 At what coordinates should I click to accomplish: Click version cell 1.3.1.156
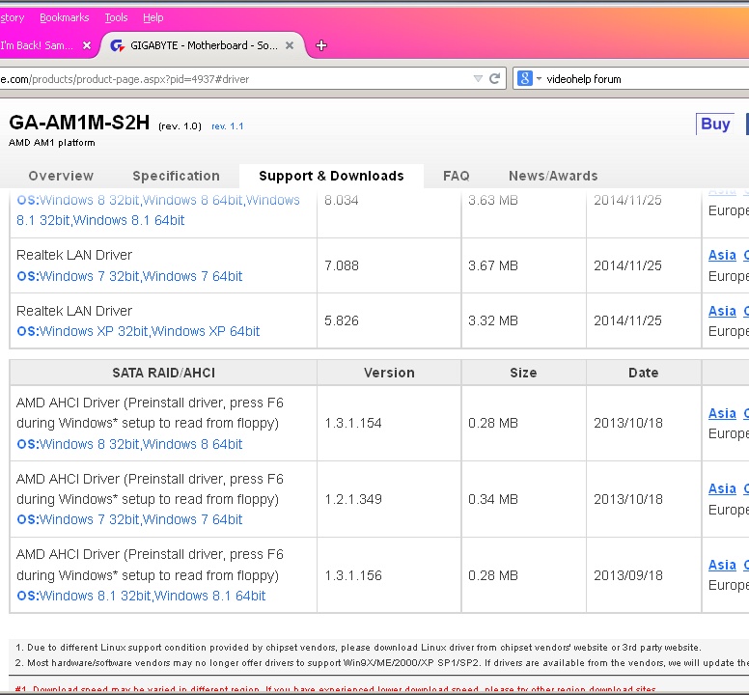point(353,575)
